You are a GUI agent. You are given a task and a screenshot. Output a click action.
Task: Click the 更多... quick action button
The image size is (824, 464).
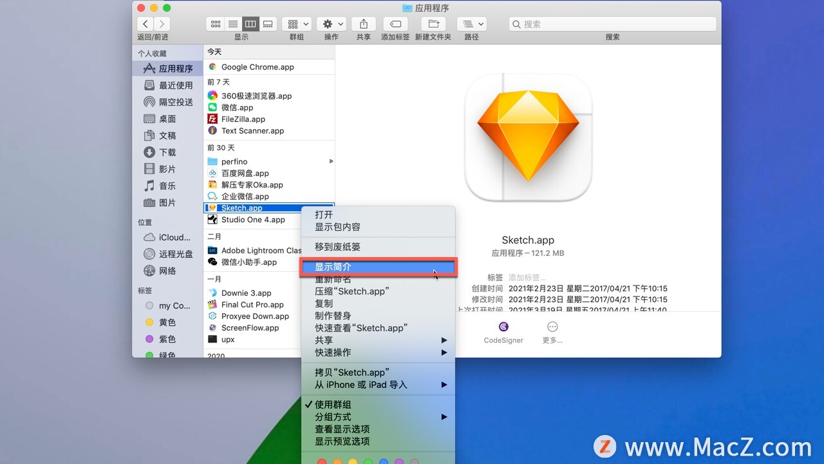[552, 333]
